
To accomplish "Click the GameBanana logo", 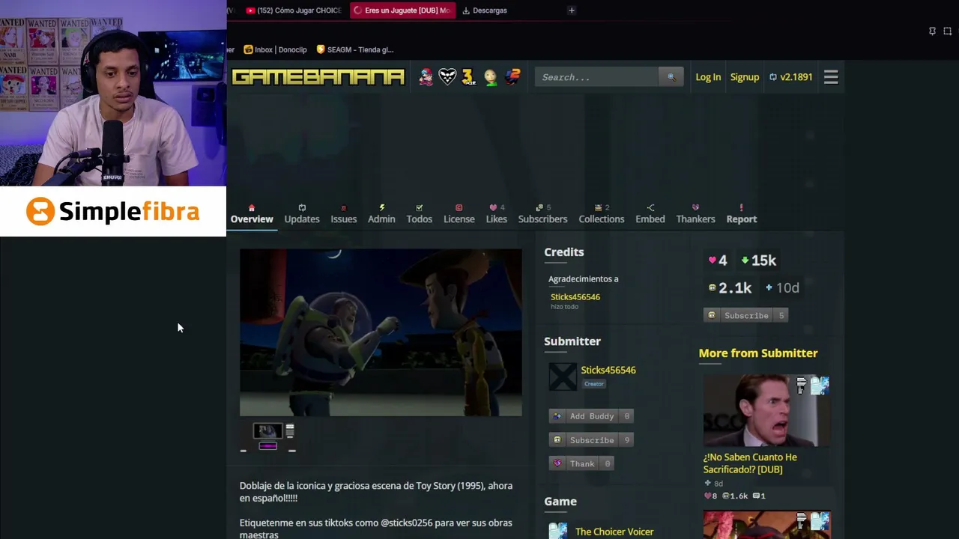I will pyautogui.click(x=318, y=77).
